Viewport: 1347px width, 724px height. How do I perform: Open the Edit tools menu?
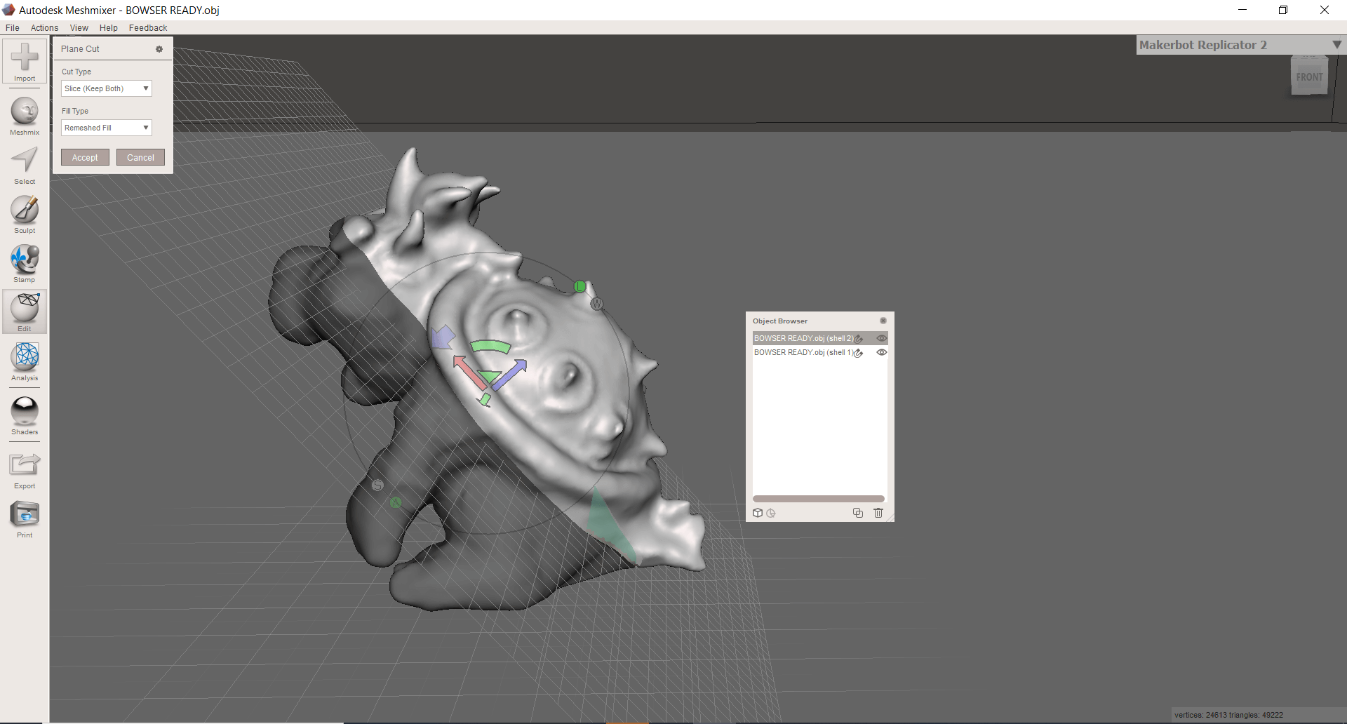[x=25, y=311]
